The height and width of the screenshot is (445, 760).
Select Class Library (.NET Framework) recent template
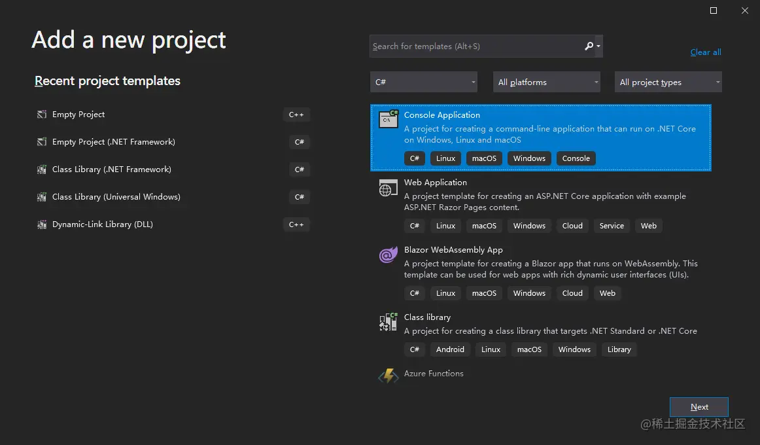pos(112,169)
